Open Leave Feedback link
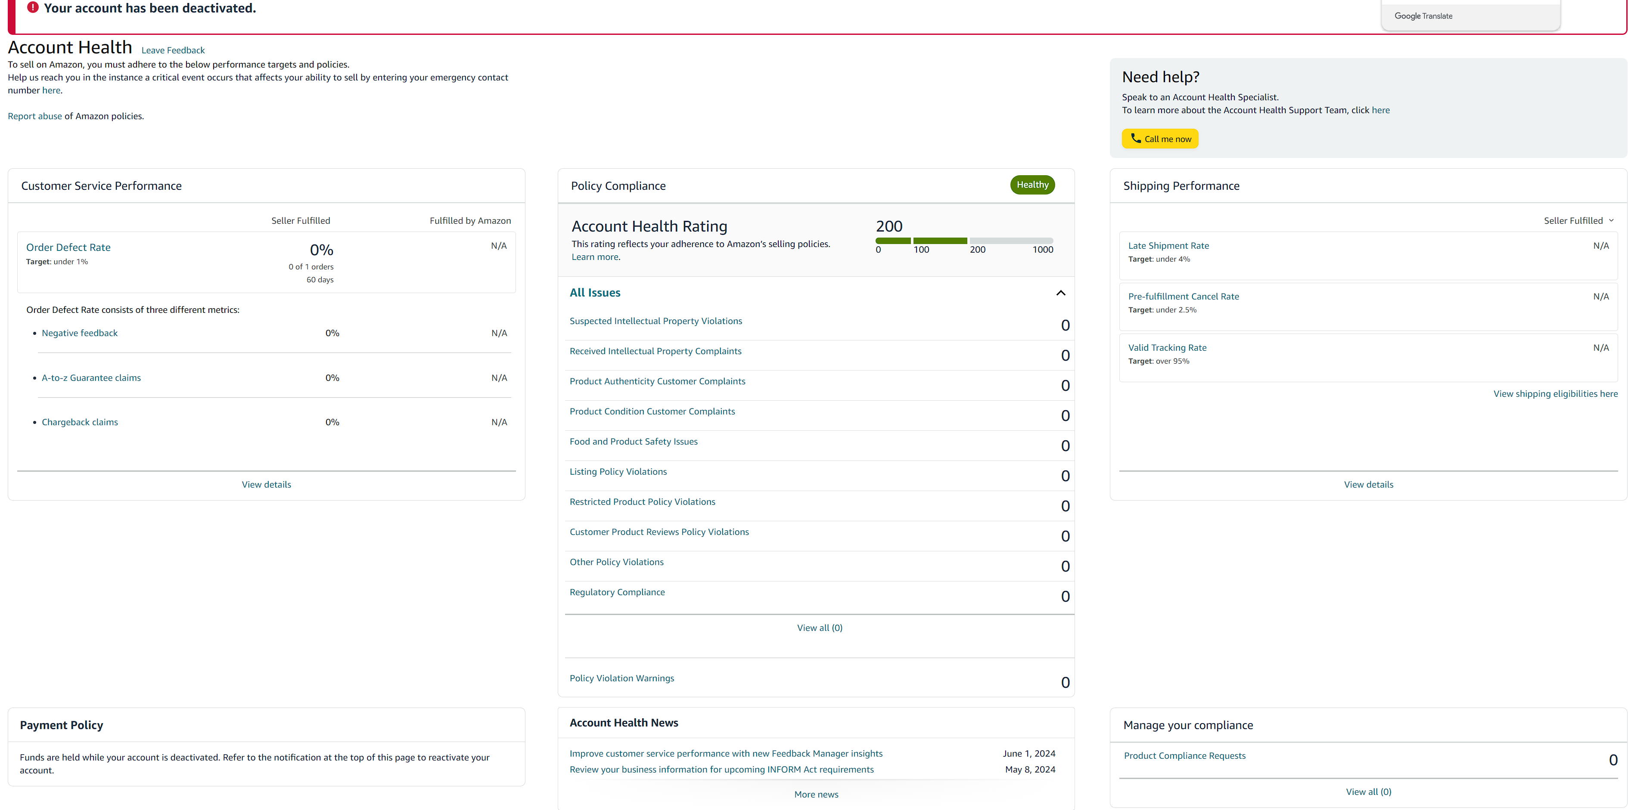 173,50
